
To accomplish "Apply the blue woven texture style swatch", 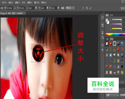I will point(114,67).
